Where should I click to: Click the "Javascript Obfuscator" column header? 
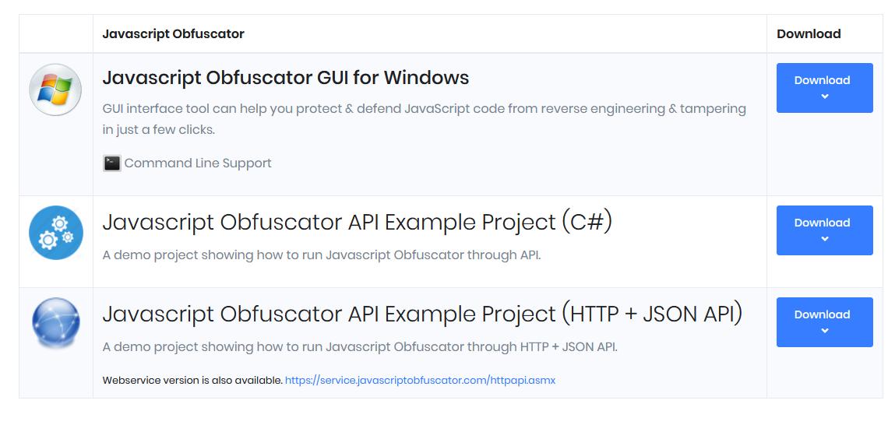[x=173, y=34]
